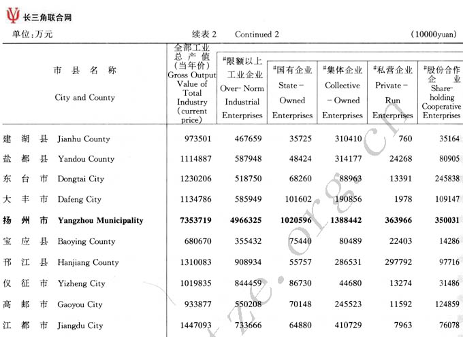Click the cell 101602

click(x=298, y=200)
